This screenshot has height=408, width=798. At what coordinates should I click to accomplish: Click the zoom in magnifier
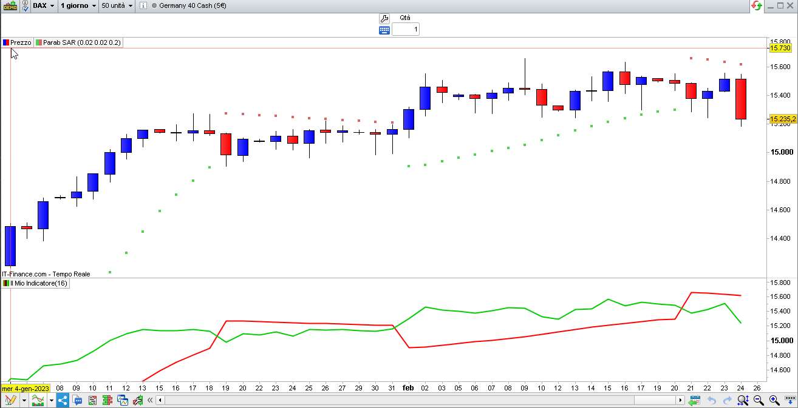pyautogui.click(x=774, y=400)
